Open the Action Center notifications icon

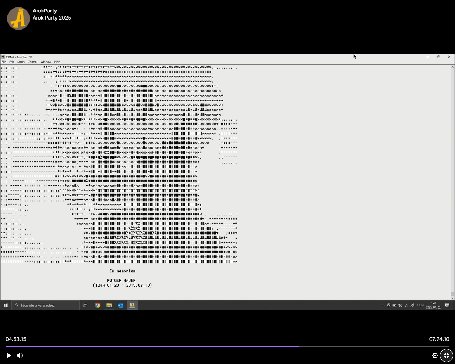448,305
